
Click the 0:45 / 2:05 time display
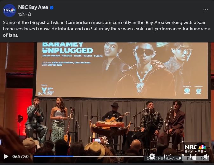tap(21, 156)
